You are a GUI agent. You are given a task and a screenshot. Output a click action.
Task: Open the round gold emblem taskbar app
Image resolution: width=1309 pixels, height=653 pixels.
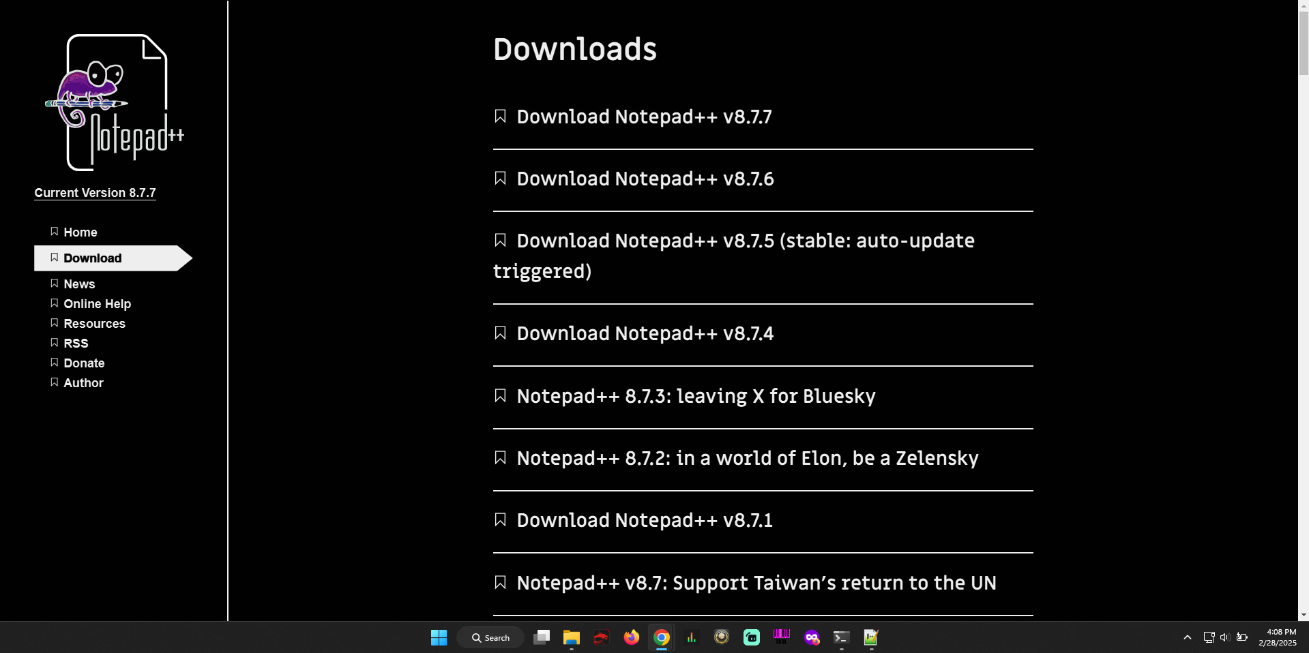[722, 637]
